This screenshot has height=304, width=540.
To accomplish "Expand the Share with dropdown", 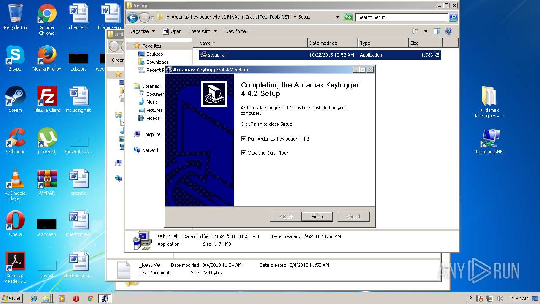I will point(202,31).
